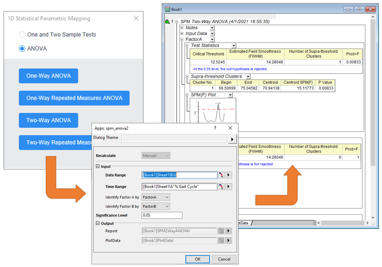382x267 pixels.
Task: Open the Identify Factor A by dropdown
Action: click(155, 197)
